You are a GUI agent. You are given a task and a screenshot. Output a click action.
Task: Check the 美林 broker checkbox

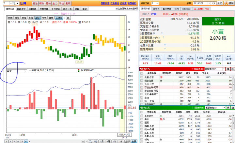pos(141,119)
